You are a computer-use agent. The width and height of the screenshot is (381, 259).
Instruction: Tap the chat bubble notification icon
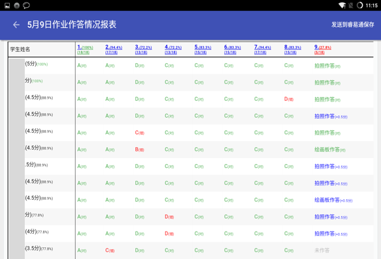(26, 5)
